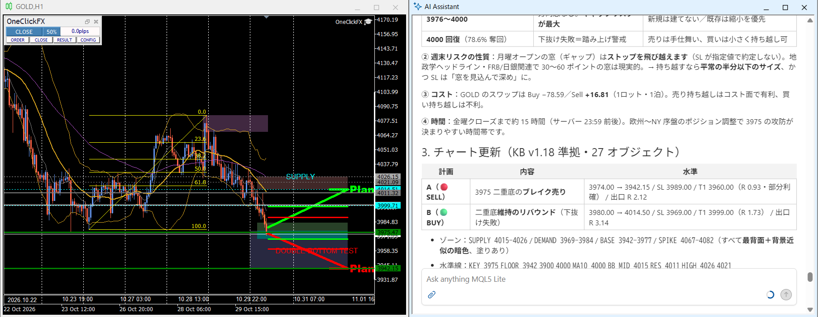
Task: Select the green Plan label on the chart
Action: (x=362, y=190)
